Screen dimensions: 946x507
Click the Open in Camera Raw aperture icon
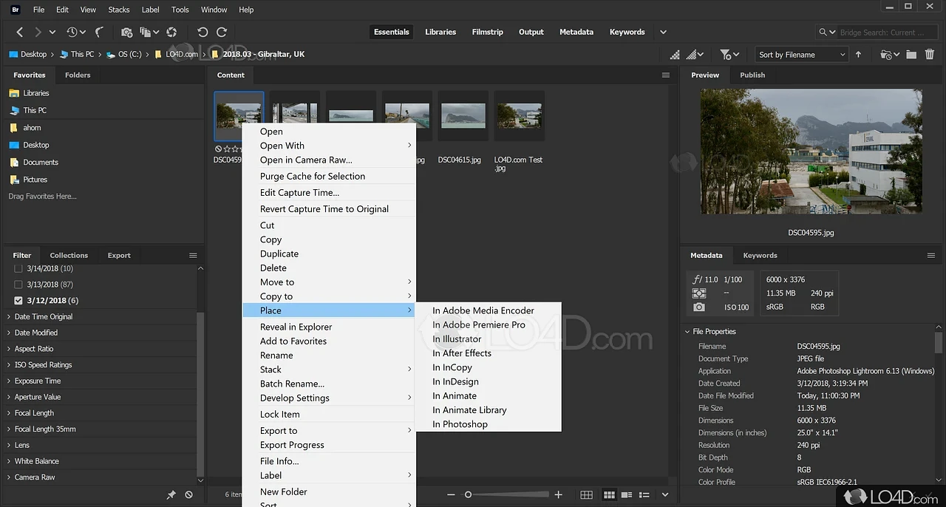[x=171, y=33]
